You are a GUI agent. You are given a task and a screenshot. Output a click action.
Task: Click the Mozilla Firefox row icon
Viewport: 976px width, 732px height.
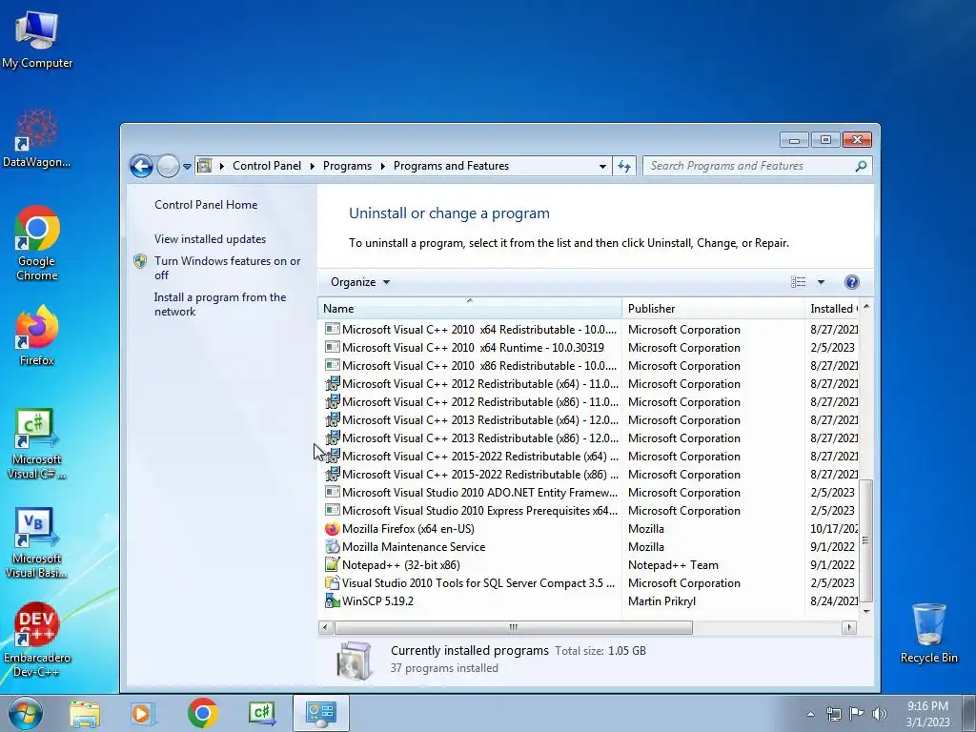click(332, 528)
